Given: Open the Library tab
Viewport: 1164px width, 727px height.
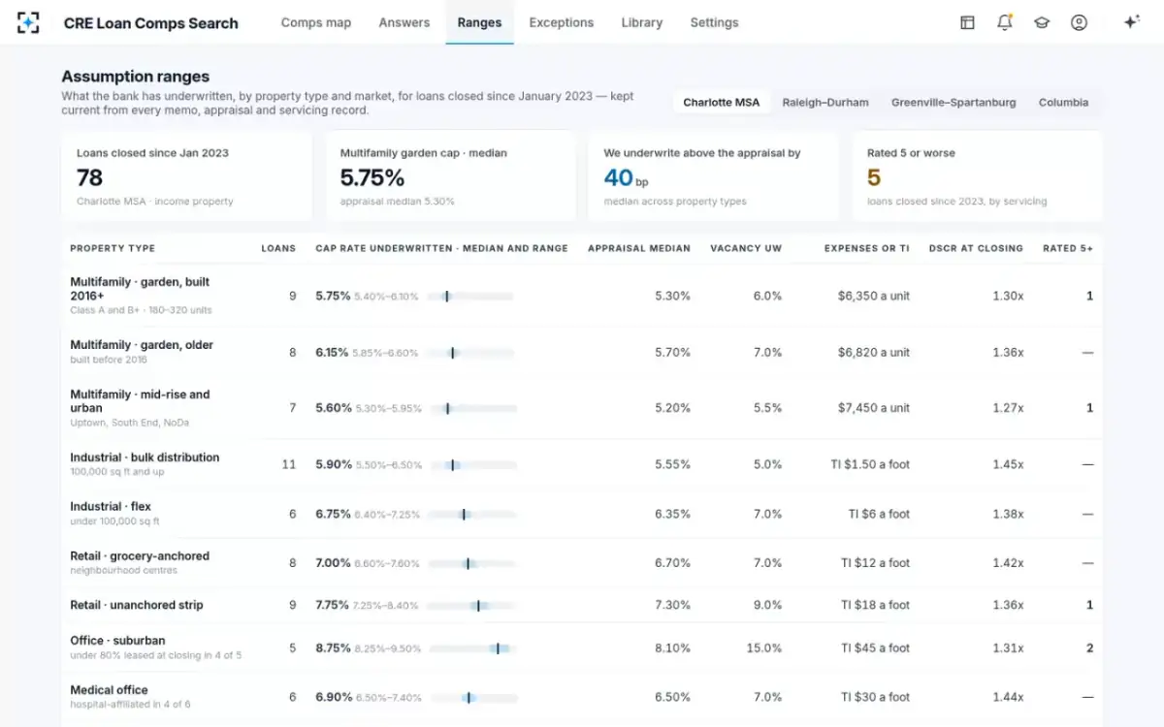Looking at the screenshot, I should coord(642,22).
